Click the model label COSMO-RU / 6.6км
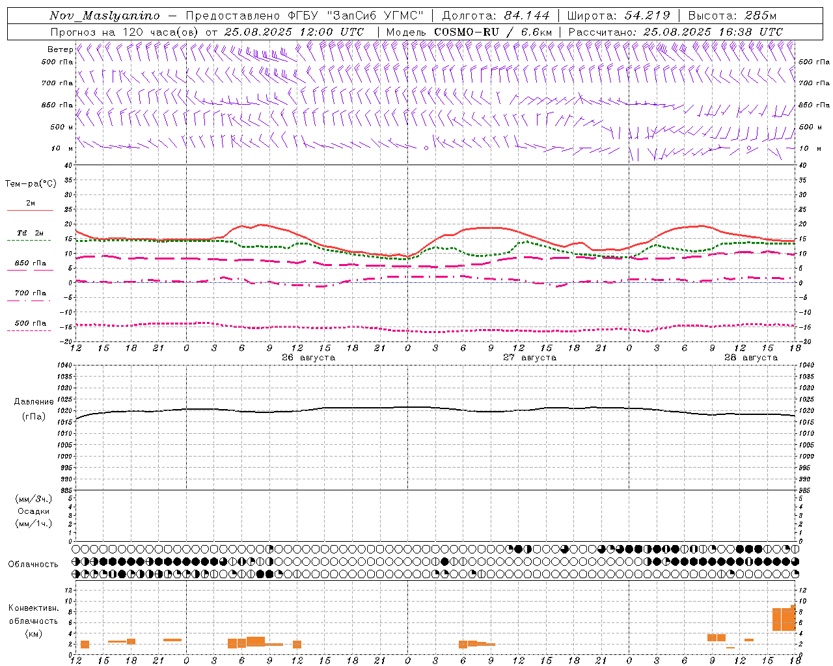833x666 pixels. [493, 32]
